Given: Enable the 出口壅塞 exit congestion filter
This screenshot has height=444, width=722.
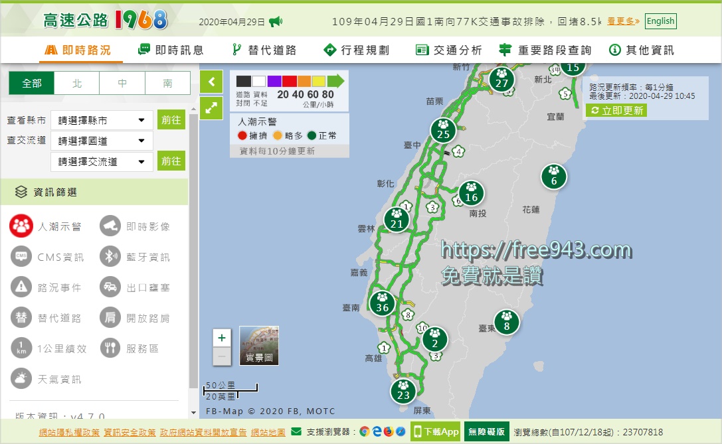Looking at the screenshot, I should click(x=110, y=287).
